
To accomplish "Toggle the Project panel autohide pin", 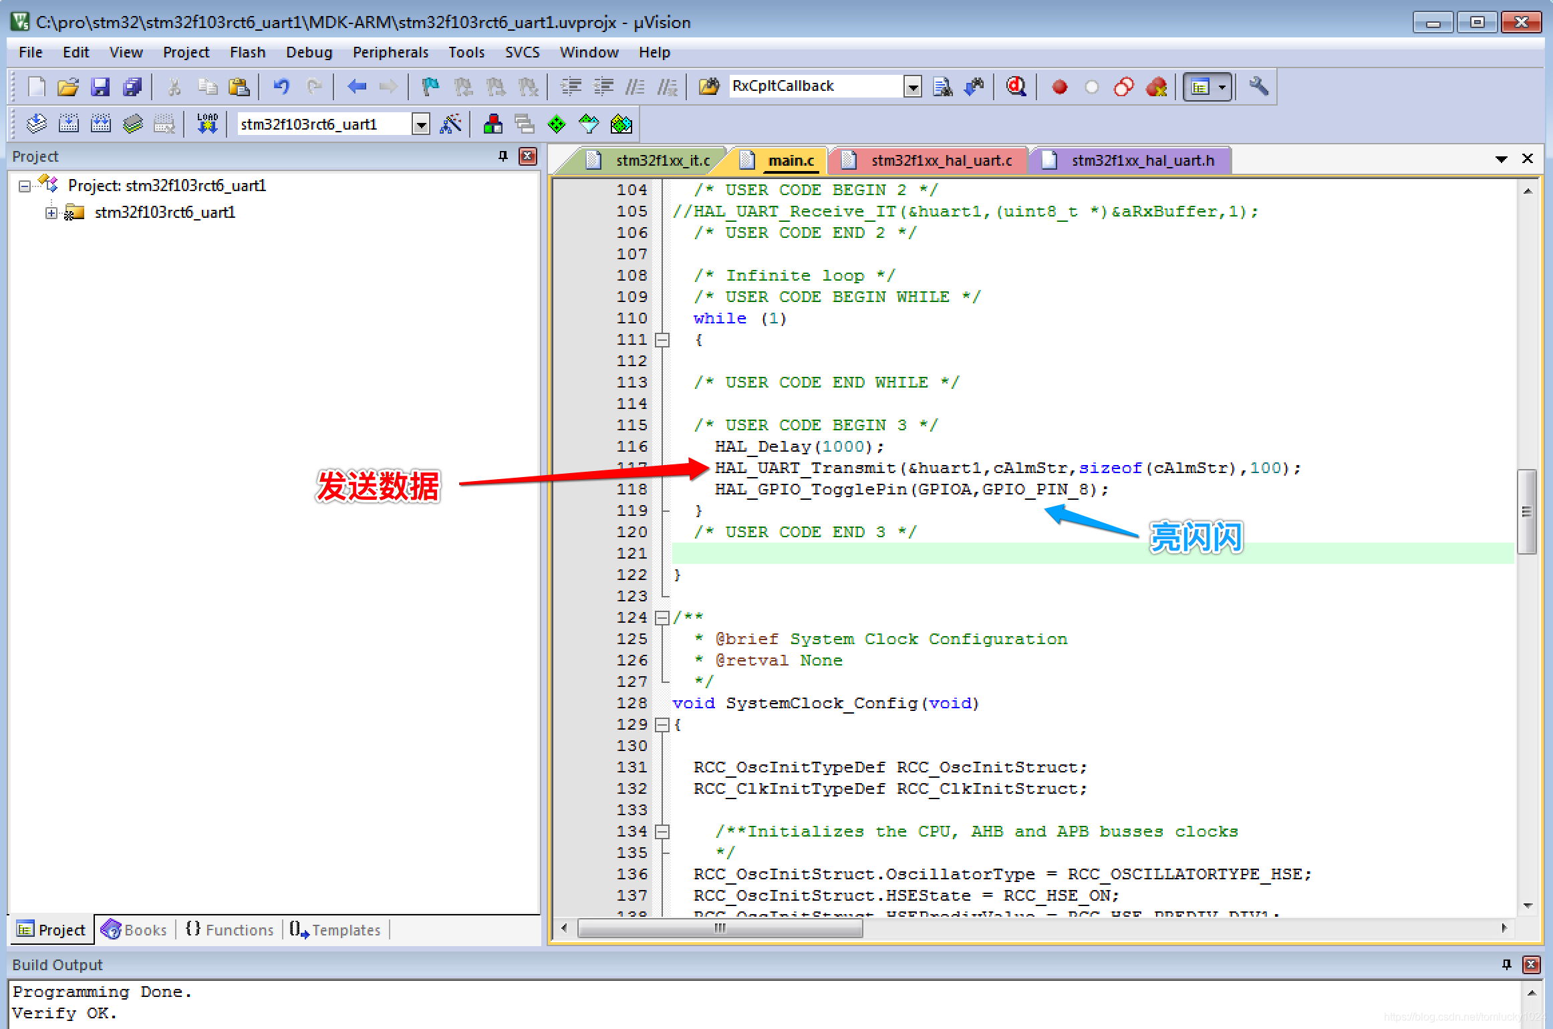I will (x=503, y=156).
